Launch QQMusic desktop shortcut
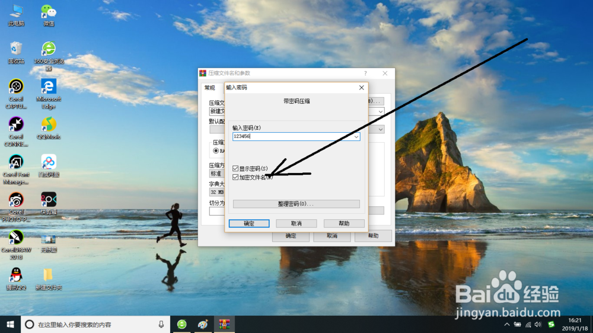This screenshot has height=333, width=593. click(49, 128)
